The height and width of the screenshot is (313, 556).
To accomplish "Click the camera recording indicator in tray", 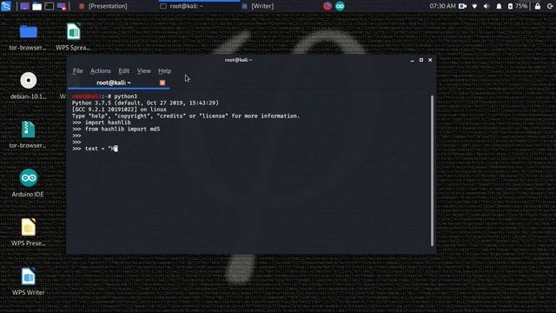I will (462, 6).
